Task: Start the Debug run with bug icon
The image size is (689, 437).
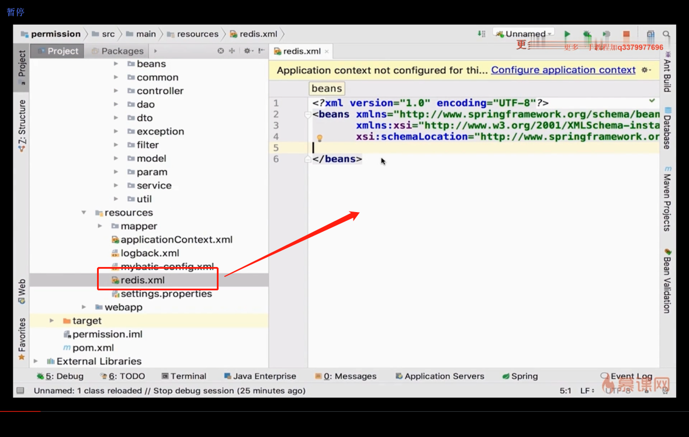Action: coord(587,34)
